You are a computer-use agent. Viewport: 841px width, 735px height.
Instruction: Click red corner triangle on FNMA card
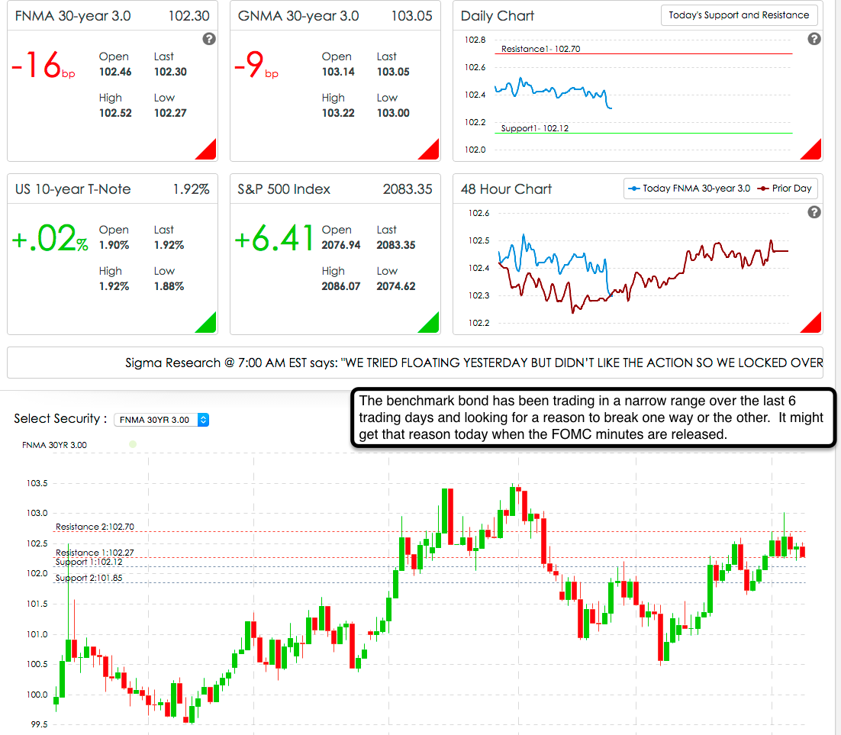(208, 151)
